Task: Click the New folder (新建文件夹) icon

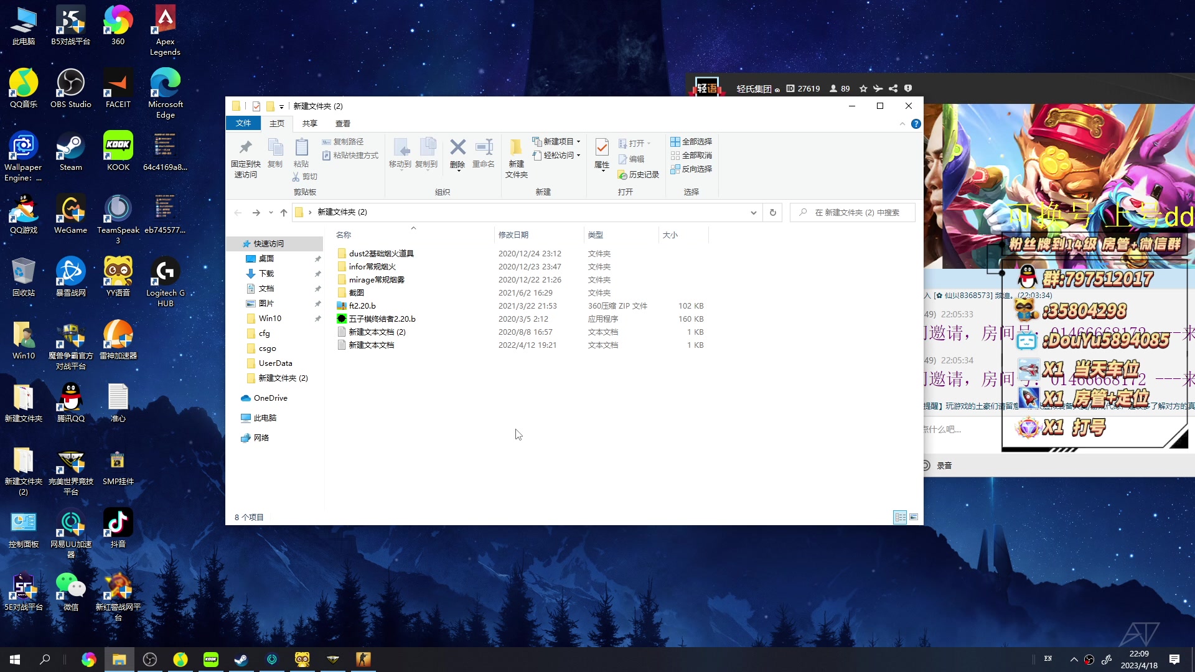Action: pyautogui.click(x=517, y=147)
